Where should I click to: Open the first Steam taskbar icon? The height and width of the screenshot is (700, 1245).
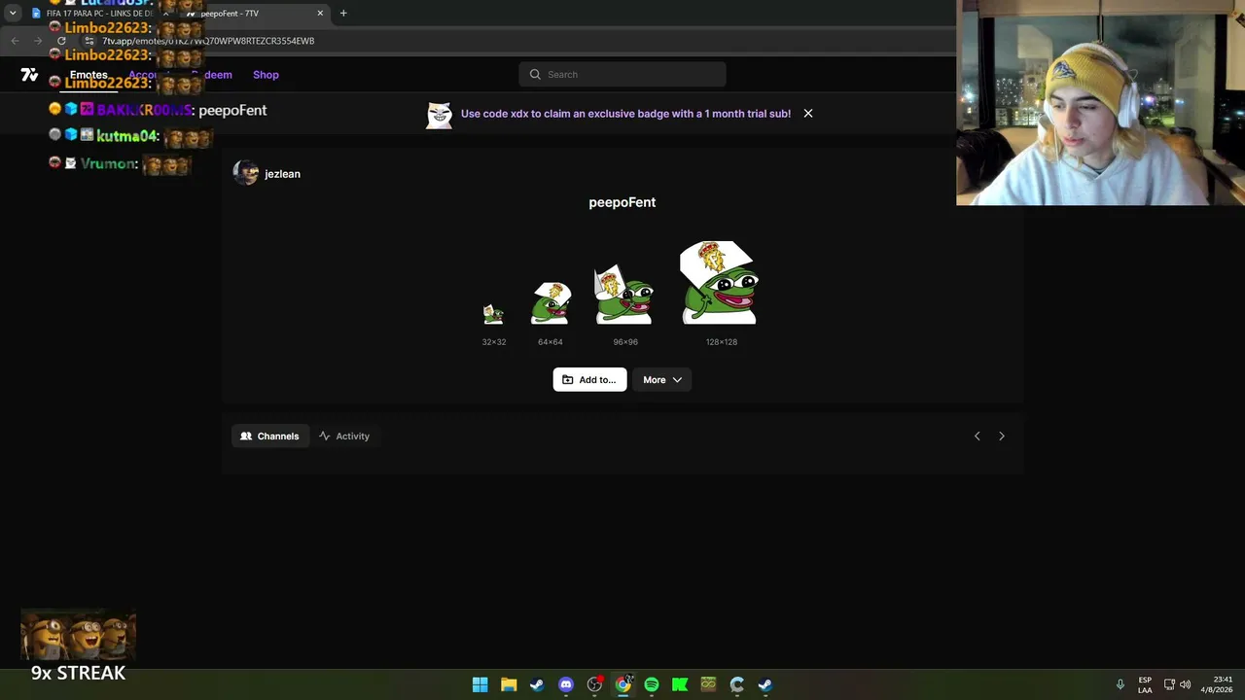537,684
